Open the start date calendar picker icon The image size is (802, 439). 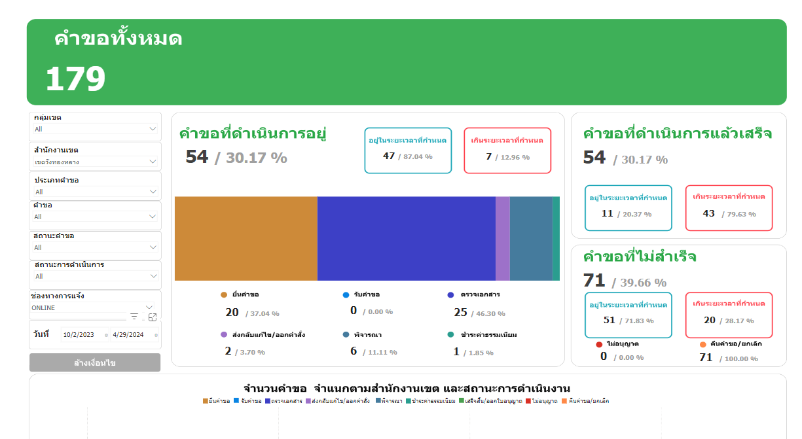point(105,335)
